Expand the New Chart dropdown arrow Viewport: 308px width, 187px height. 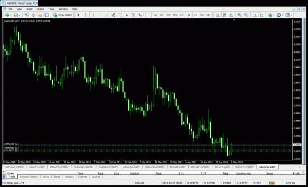click(x=11, y=15)
